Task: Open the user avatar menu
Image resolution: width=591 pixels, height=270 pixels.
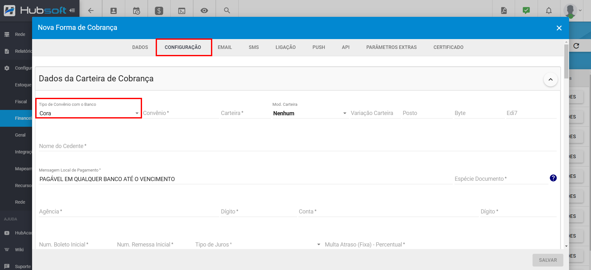Action: click(570, 10)
